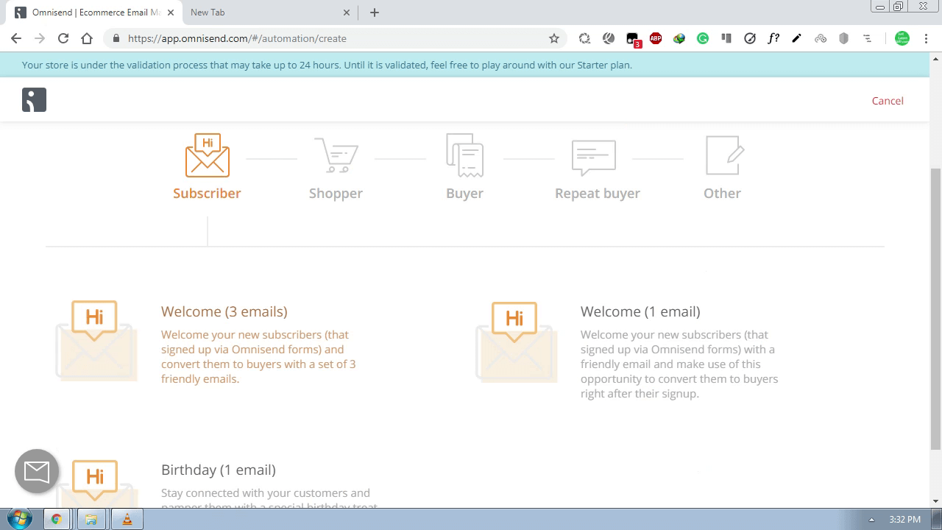Go back with the browser back arrow
Screen dimensions: 942x530
pyautogui.click(x=16, y=38)
